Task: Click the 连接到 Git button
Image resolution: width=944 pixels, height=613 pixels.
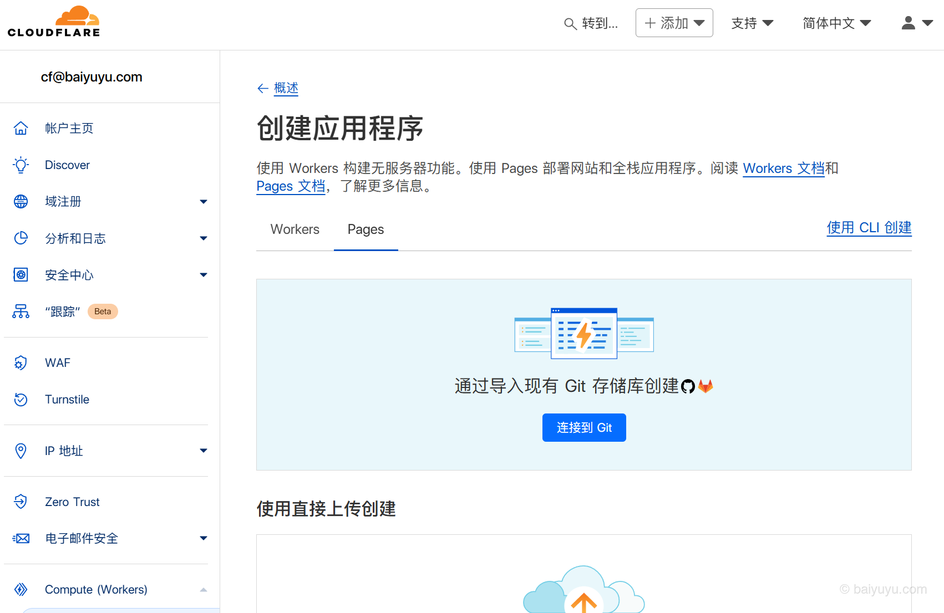Action: [x=583, y=427]
